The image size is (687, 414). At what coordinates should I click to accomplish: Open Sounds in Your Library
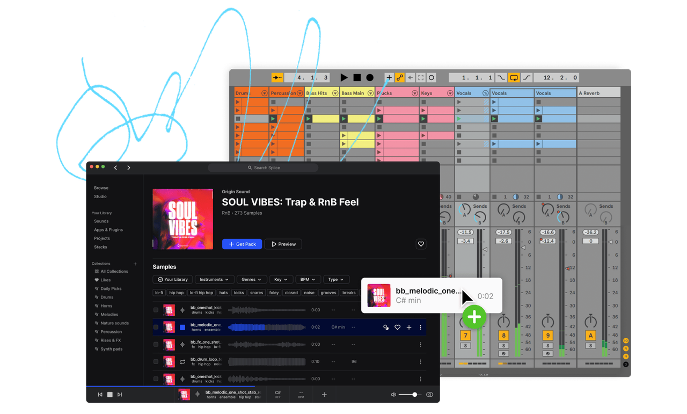pyautogui.click(x=101, y=221)
